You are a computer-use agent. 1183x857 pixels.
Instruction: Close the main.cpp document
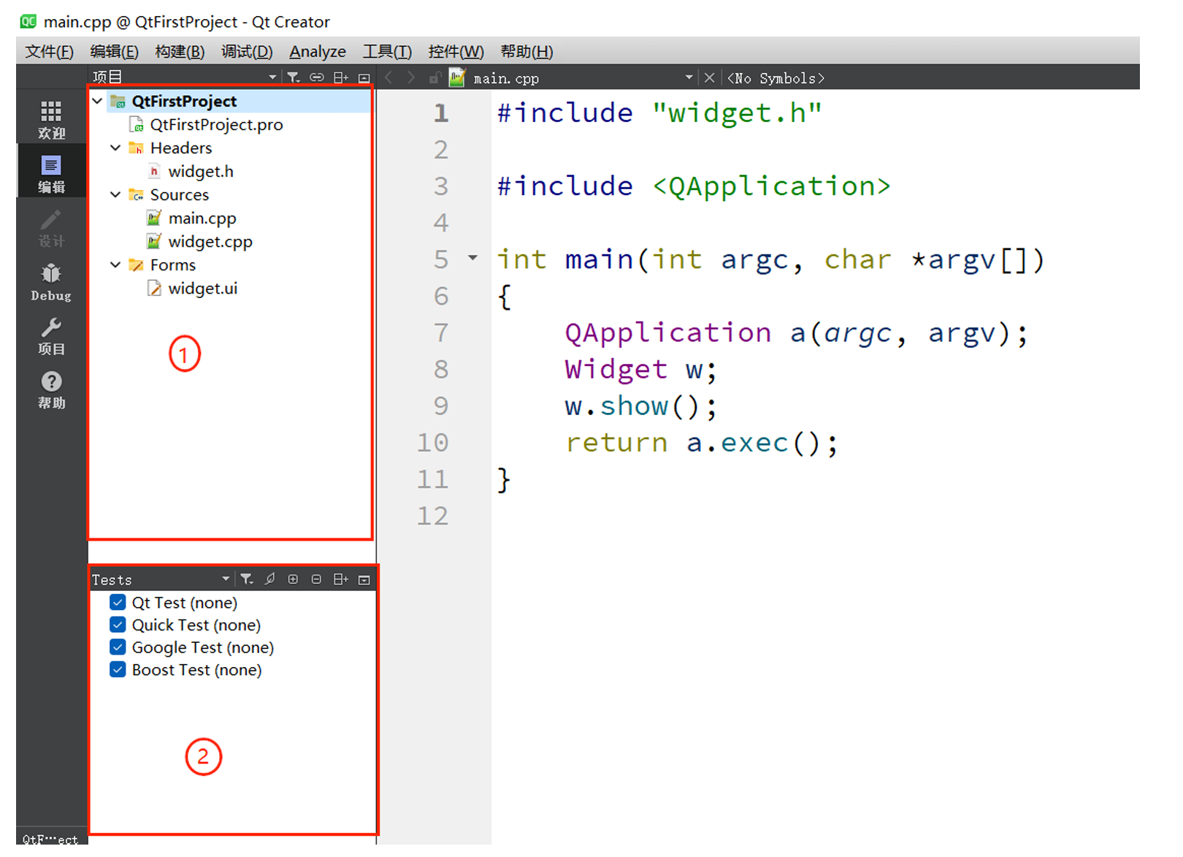pos(709,77)
